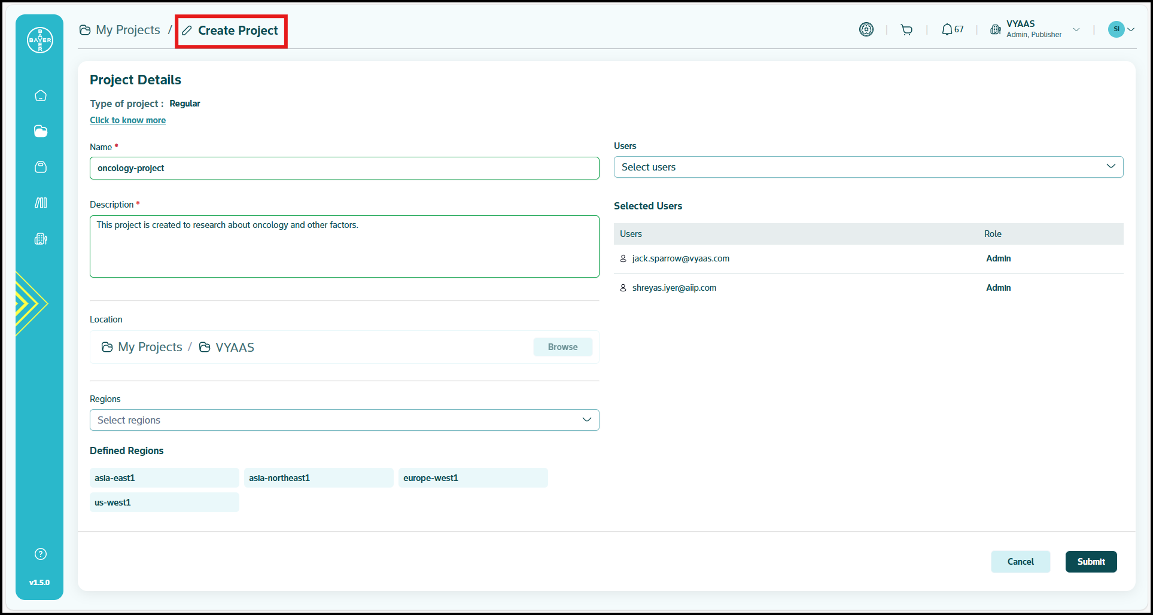Click the organization building sidebar icon
The height and width of the screenshot is (615, 1153).
(41, 239)
